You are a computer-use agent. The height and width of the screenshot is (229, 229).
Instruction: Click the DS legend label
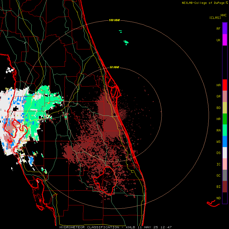(x=218, y=153)
